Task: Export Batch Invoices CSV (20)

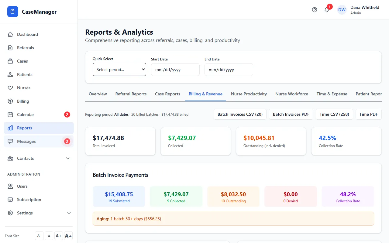Action: click(240, 114)
